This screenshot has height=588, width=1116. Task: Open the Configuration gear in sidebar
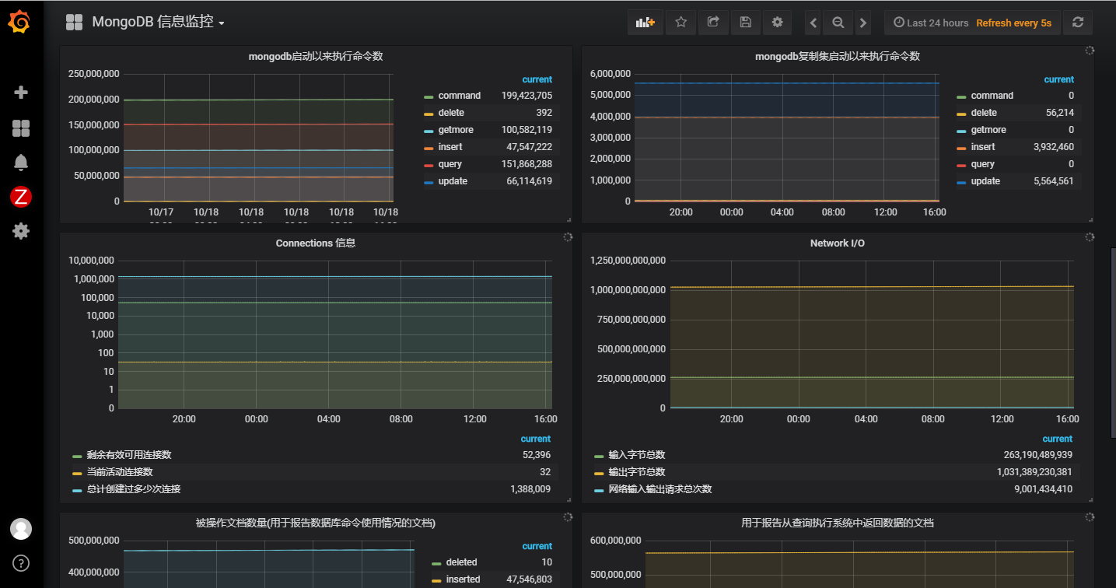coord(21,231)
